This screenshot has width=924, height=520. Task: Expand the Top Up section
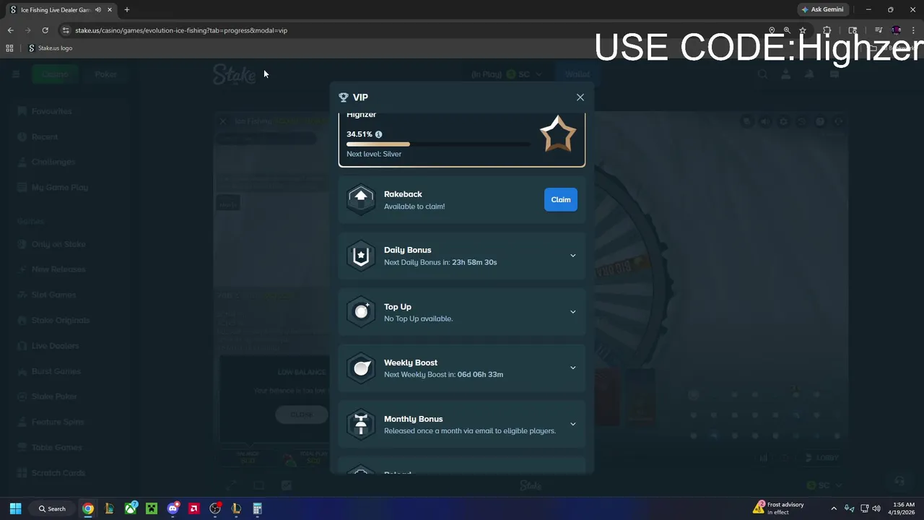click(x=573, y=312)
